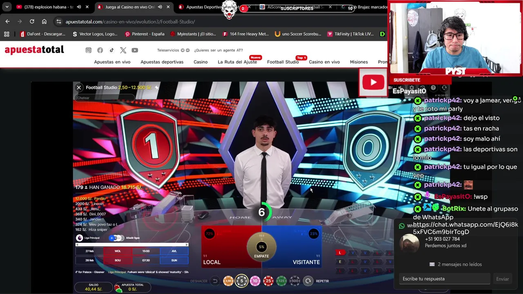This screenshot has width=523, height=294.
Task: Click the apuestatotal logo
Action: (x=34, y=50)
